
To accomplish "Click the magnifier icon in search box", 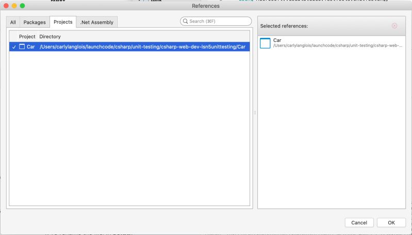I will click(185, 21).
